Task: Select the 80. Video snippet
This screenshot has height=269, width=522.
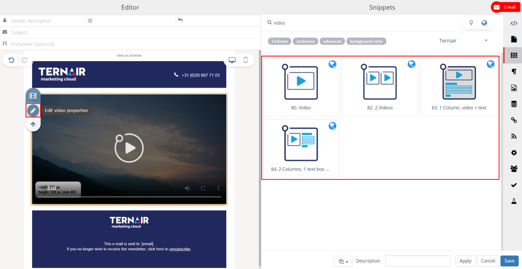Action: [x=301, y=87]
